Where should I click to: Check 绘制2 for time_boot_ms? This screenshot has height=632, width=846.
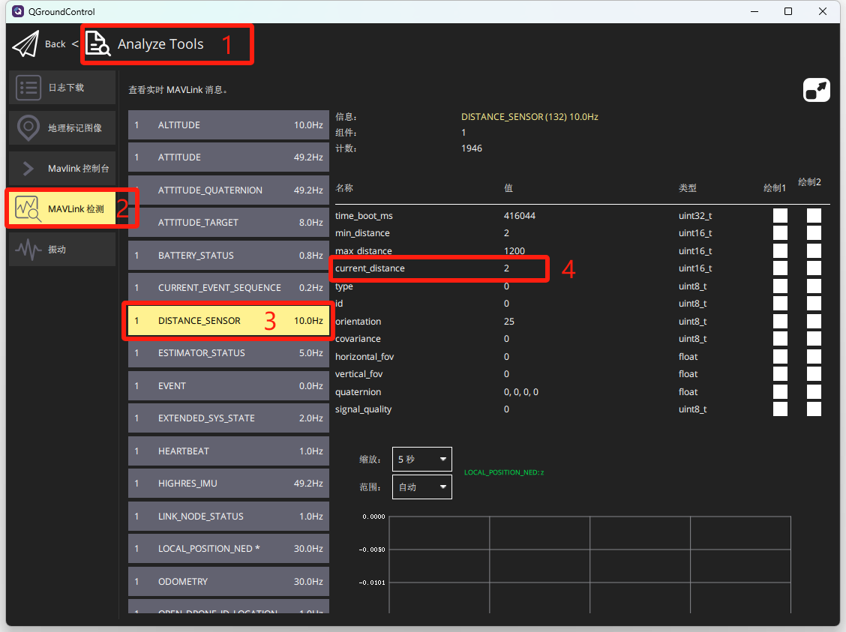click(x=814, y=216)
